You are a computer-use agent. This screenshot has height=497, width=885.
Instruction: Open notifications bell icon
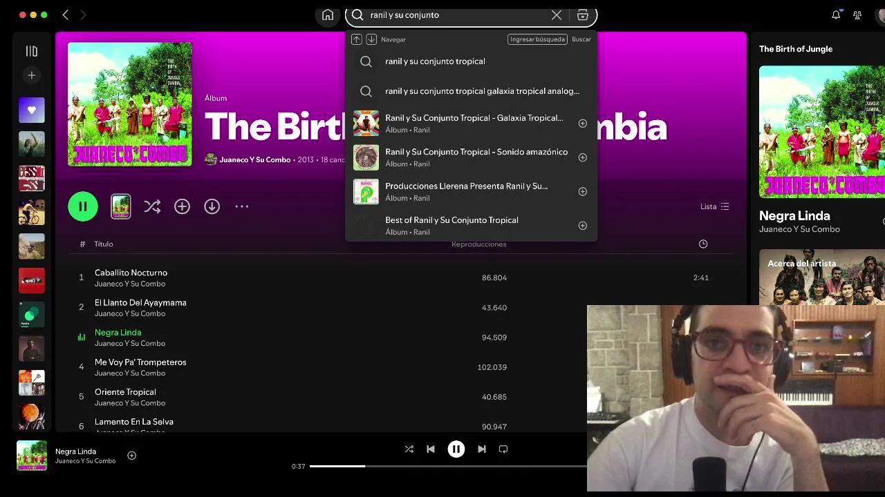point(836,14)
